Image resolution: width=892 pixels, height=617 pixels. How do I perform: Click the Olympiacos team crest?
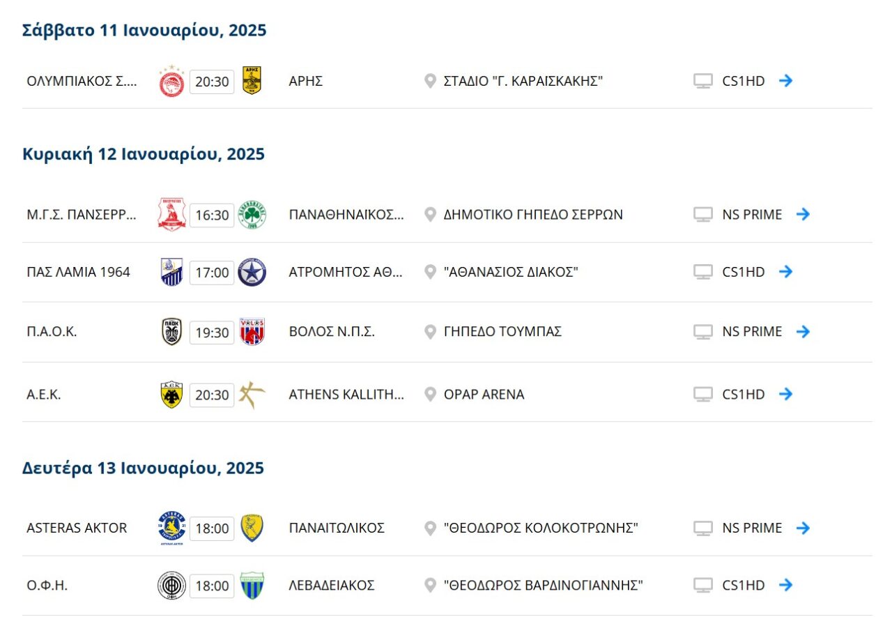171,81
